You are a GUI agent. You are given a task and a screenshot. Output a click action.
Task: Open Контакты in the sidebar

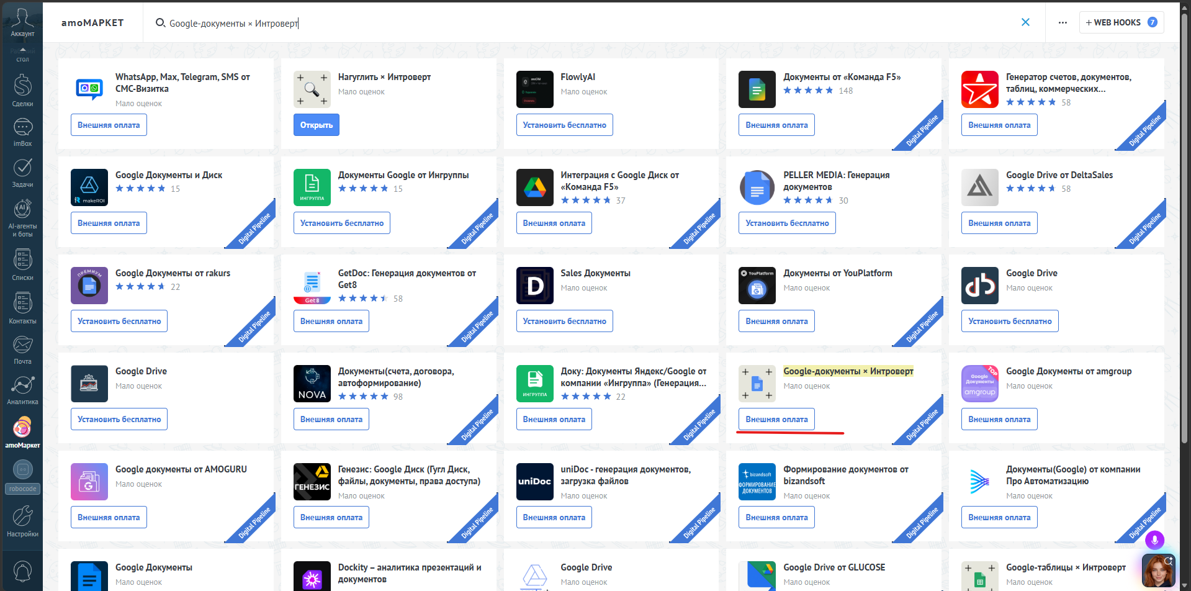22,309
